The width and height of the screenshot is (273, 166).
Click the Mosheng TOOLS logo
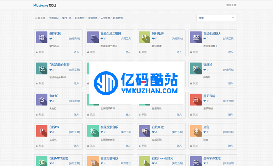pyautogui.click(x=45, y=5)
